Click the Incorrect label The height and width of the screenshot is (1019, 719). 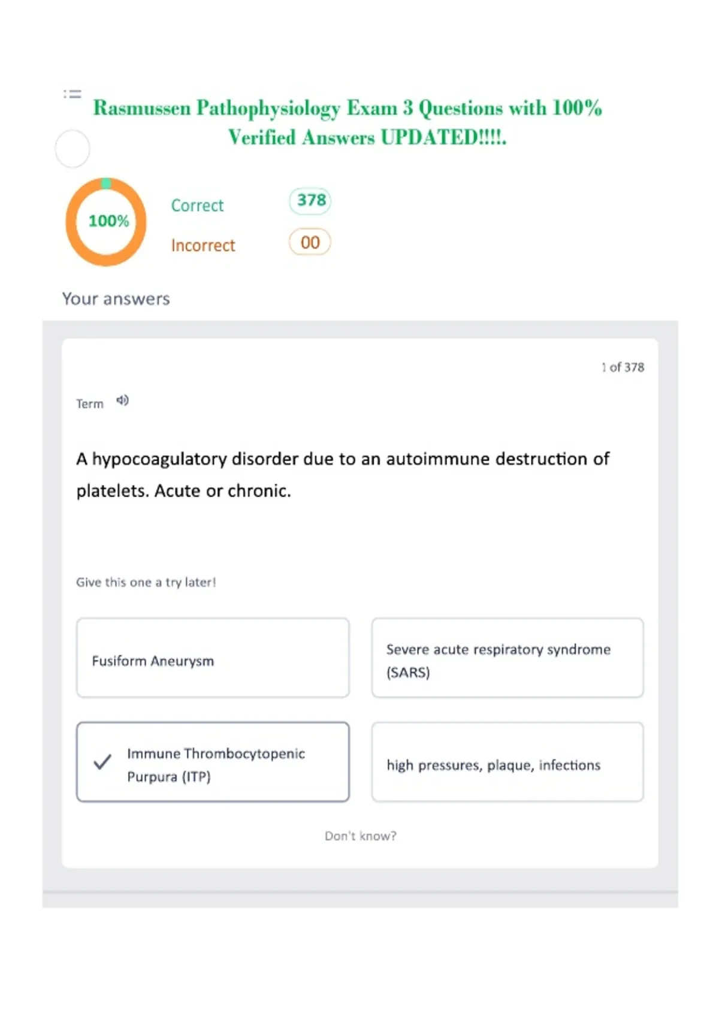[x=203, y=246]
